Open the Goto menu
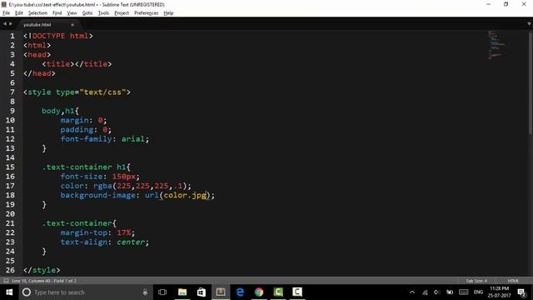533x300 pixels. point(87,13)
